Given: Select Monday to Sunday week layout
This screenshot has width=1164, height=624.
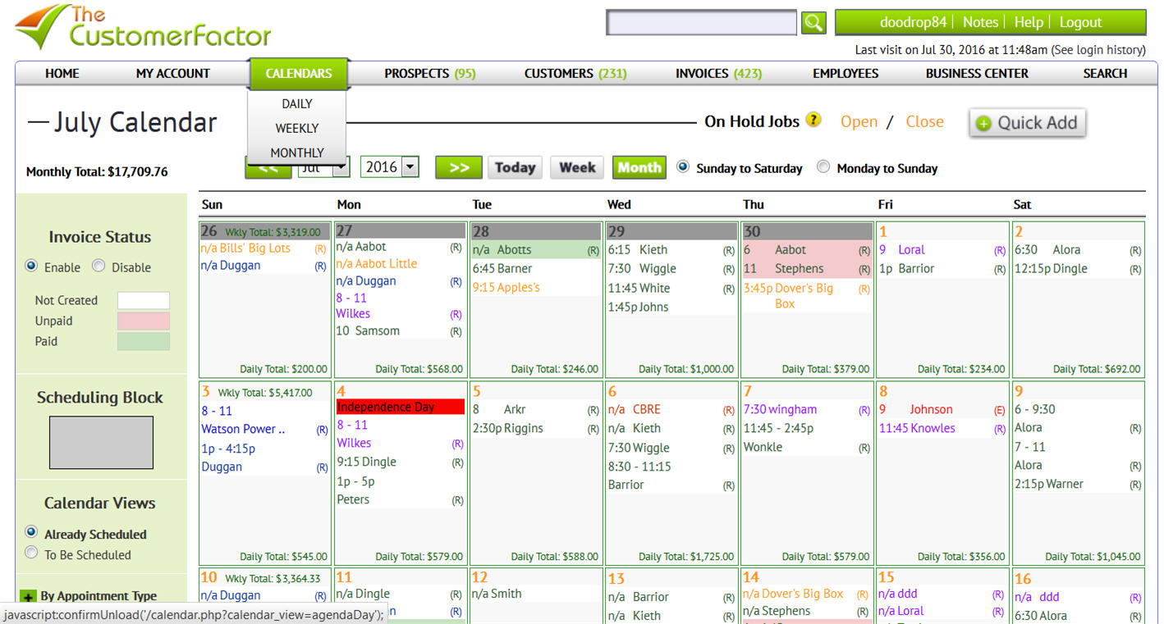Looking at the screenshot, I should (x=823, y=167).
